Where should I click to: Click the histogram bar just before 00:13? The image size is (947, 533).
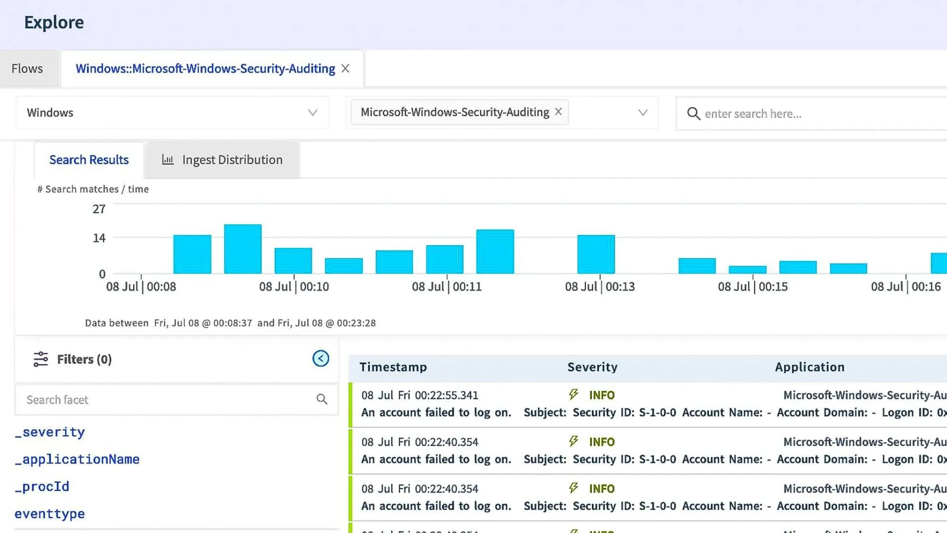click(596, 254)
